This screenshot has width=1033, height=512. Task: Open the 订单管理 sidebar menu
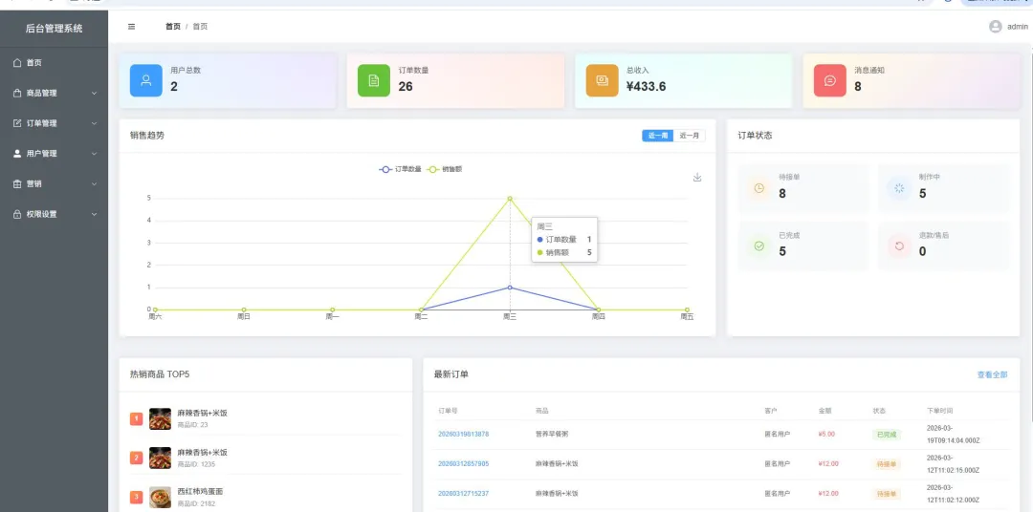click(x=54, y=123)
